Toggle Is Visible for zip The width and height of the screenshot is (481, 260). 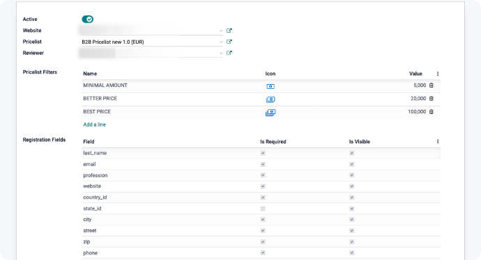351,242
